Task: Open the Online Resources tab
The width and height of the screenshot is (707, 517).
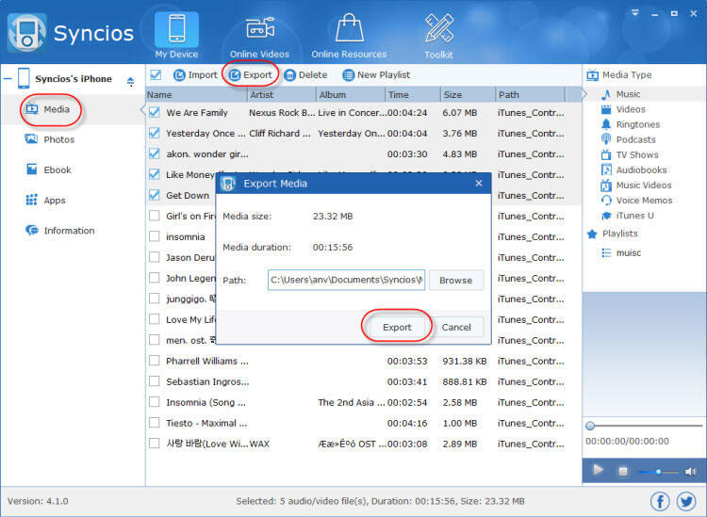Action: pyautogui.click(x=349, y=36)
